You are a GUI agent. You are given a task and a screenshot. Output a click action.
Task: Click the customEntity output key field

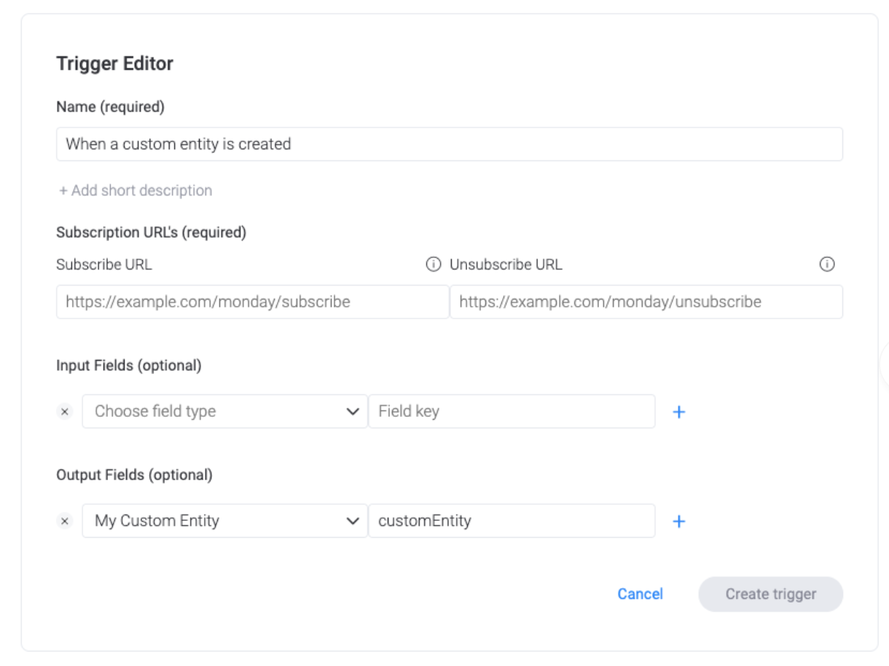click(x=512, y=521)
